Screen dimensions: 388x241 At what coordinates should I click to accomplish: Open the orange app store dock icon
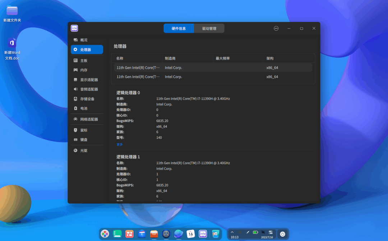[x=154, y=234]
